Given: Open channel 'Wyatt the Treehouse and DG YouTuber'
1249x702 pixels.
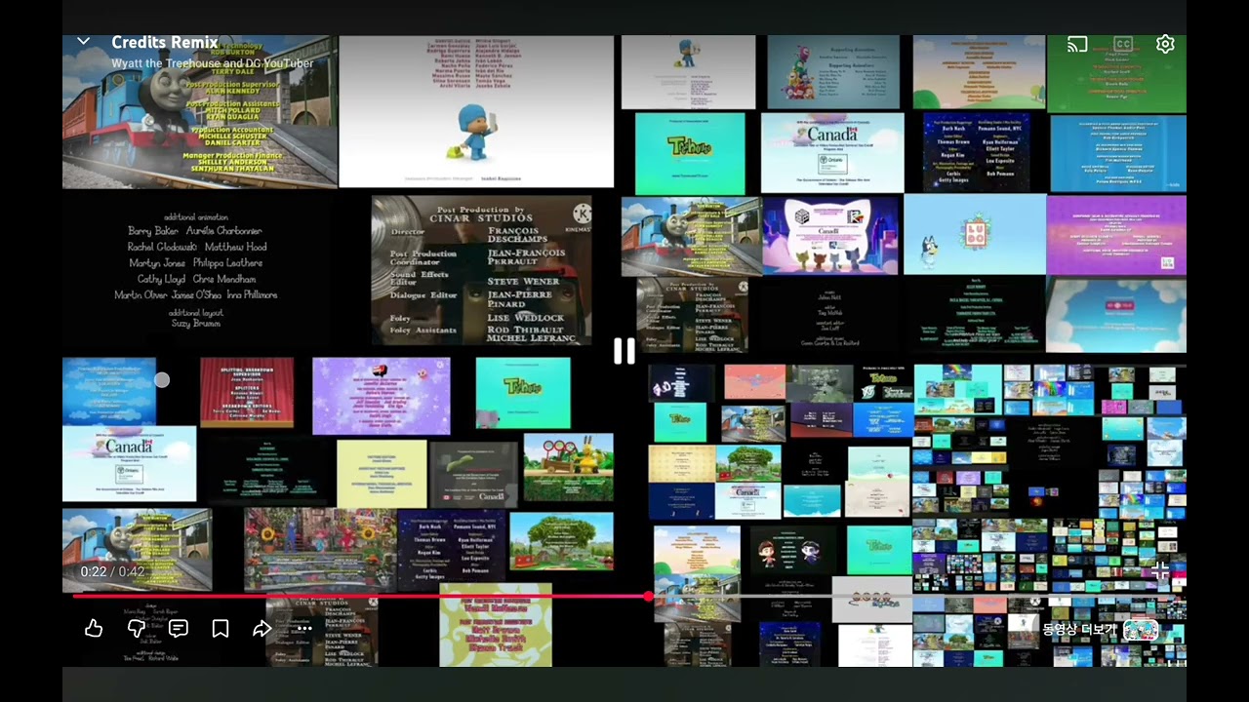Looking at the screenshot, I should tap(213, 63).
